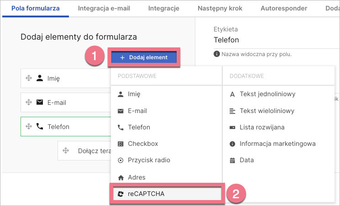Viewport: 340px width, 206px height.
Task: Open the Autoresponder tab
Action: 283,8
